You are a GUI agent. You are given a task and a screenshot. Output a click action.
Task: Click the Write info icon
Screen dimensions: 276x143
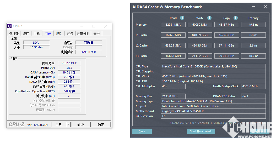click(x=209, y=18)
